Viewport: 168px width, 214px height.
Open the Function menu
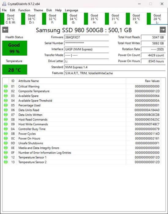point(24,10)
